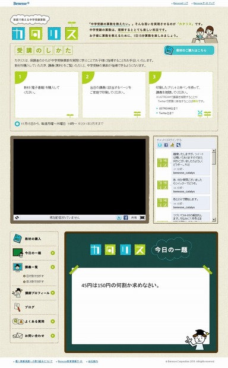Share the video via player's Twitter icon

click(x=119, y=218)
